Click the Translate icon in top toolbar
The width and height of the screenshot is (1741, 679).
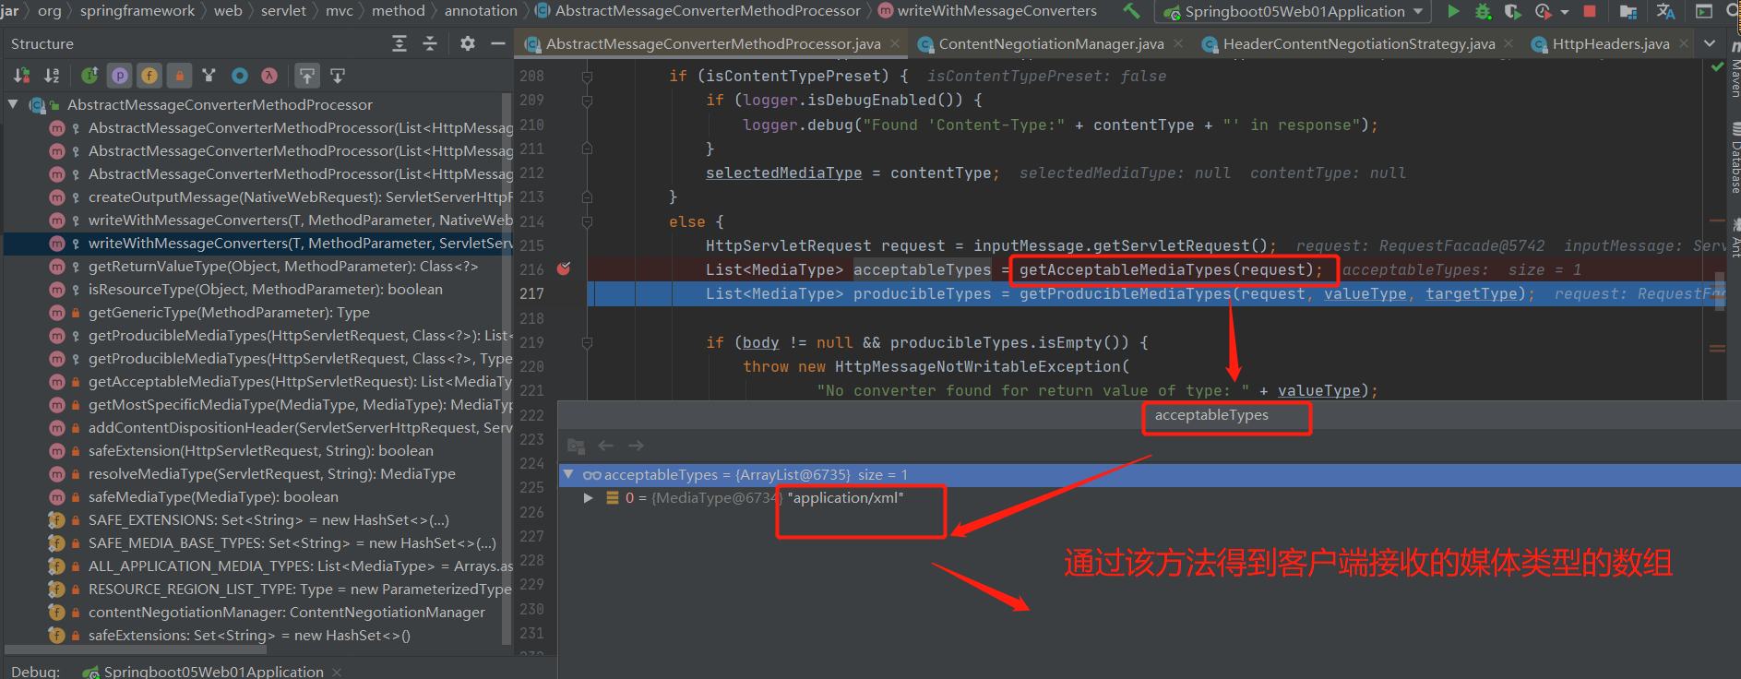[x=1665, y=11]
